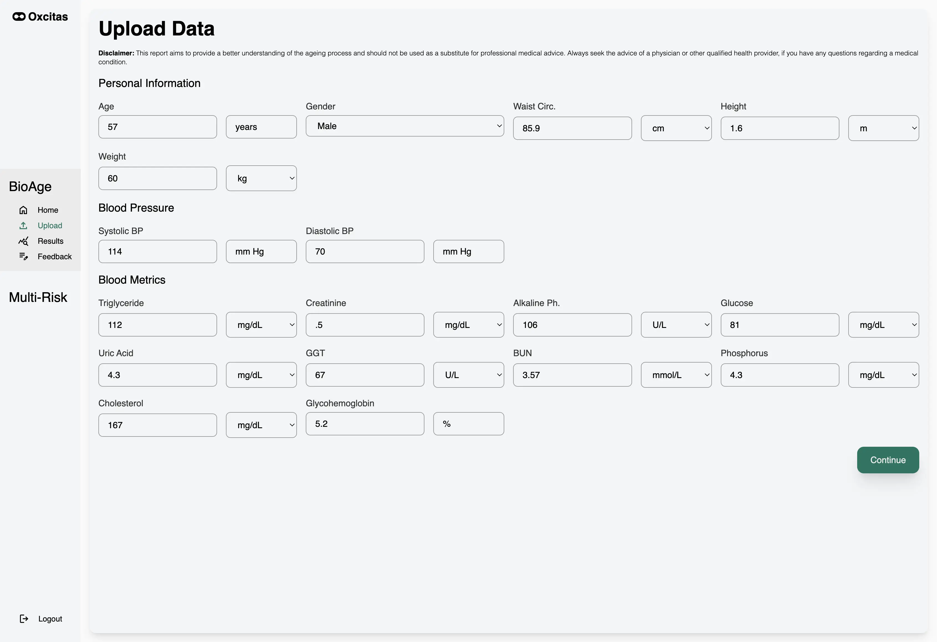Click the Glycohemoglobin % unit box
This screenshot has width=937, height=642.
click(468, 424)
